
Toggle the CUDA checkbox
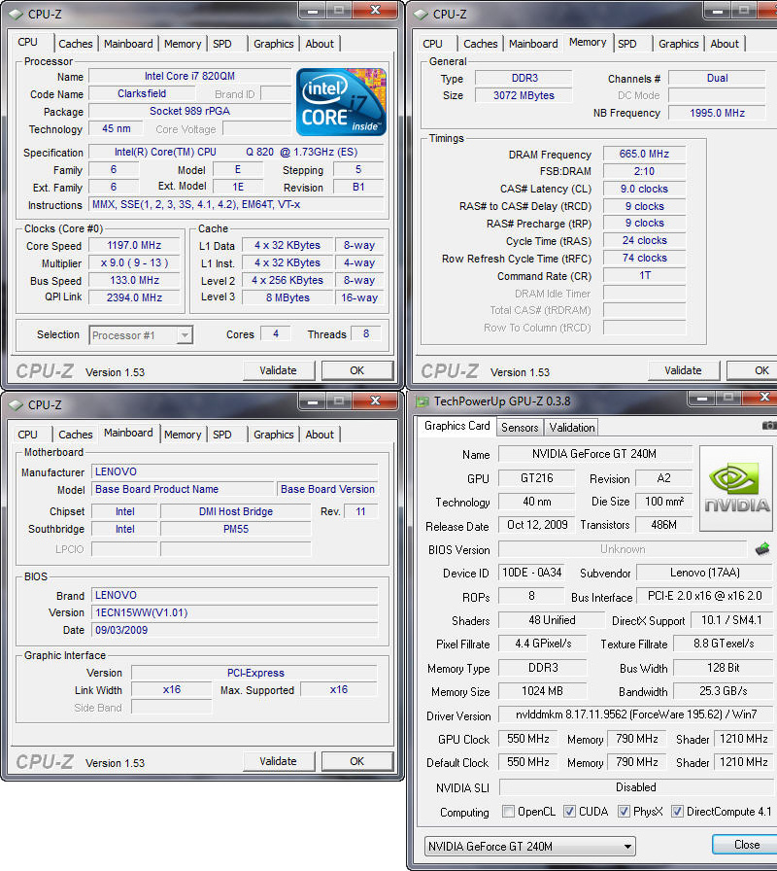569,811
